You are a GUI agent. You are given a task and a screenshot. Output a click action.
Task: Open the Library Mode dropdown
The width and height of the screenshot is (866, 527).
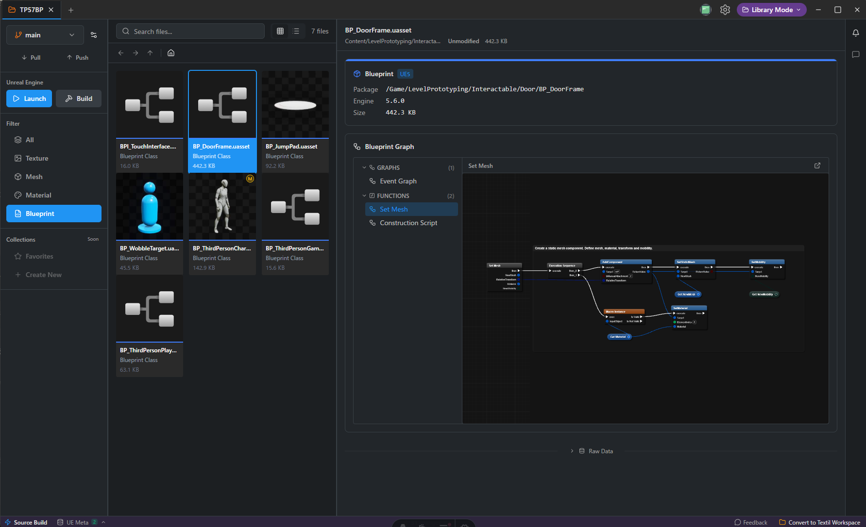click(x=771, y=10)
